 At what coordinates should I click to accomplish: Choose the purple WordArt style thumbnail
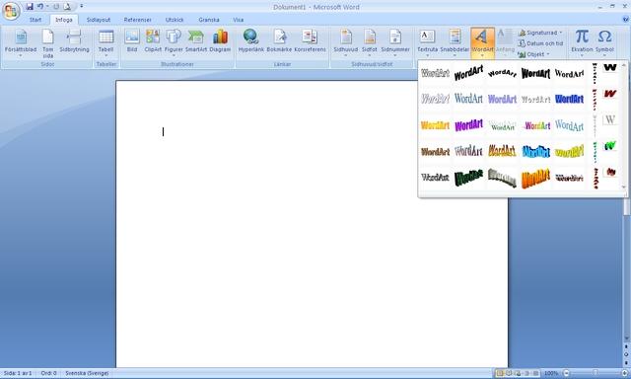(x=468, y=125)
